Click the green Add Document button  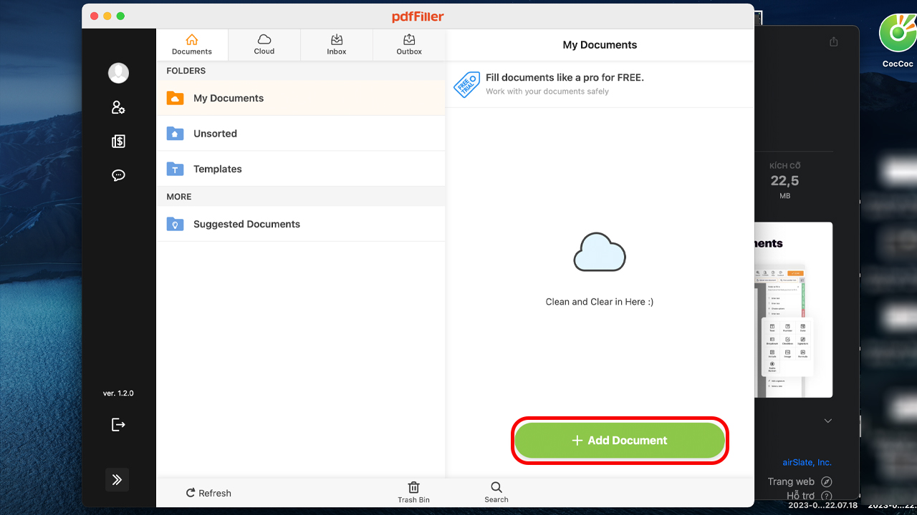(x=620, y=441)
